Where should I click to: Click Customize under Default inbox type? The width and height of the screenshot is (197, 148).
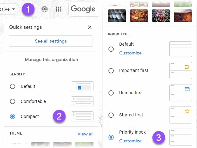coord(130,53)
